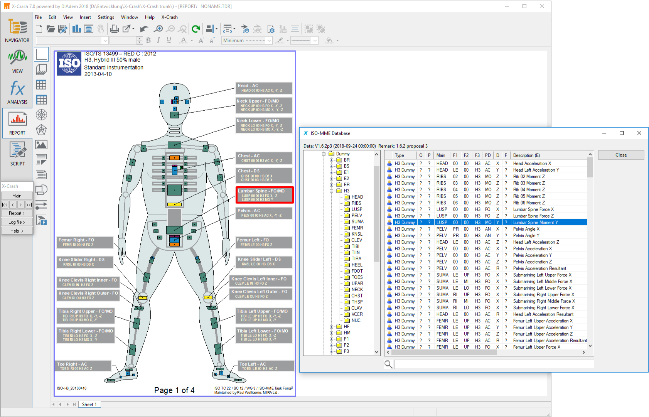Select the Lumbar Spine Force X row
The height and width of the screenshot is (417, 649).
[486, 209]
